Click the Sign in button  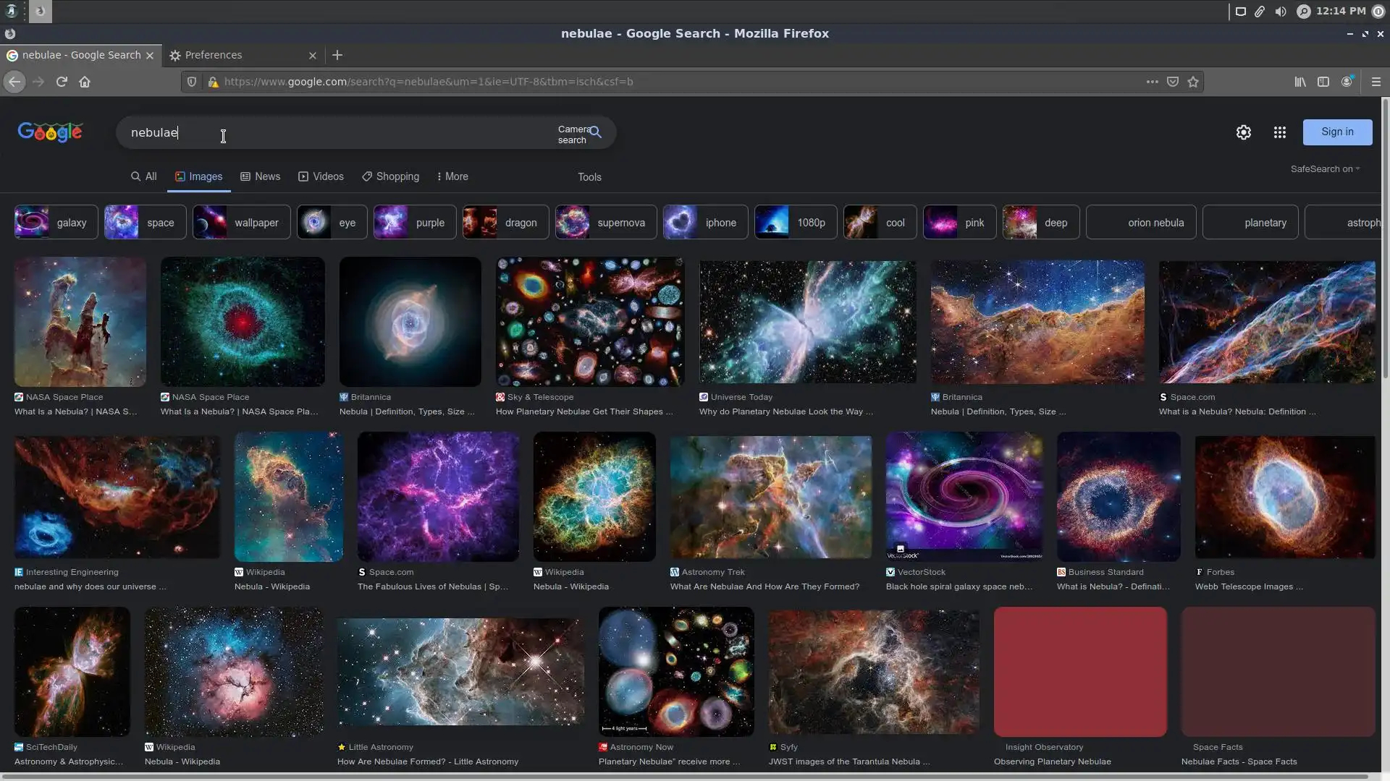pos(1336,132)
